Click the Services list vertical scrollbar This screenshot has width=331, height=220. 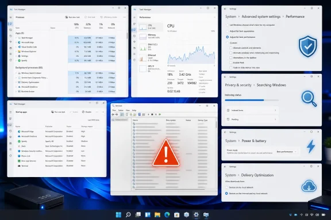coord(216,125)
